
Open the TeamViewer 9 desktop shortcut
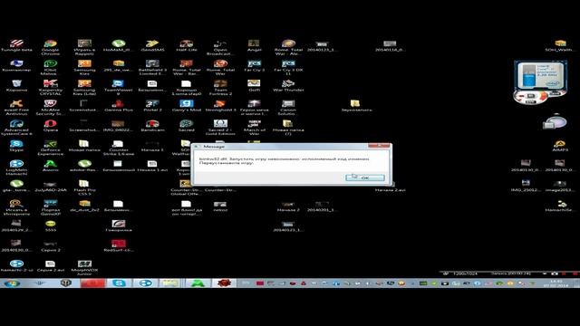click(119, 88)
